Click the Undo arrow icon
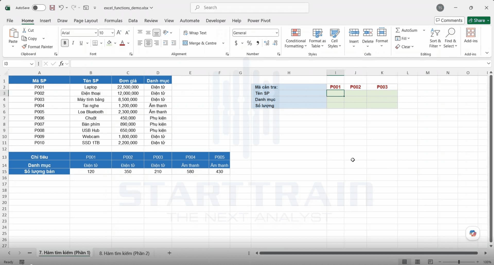The image size is (494, 265). click(x=61, y=7)
